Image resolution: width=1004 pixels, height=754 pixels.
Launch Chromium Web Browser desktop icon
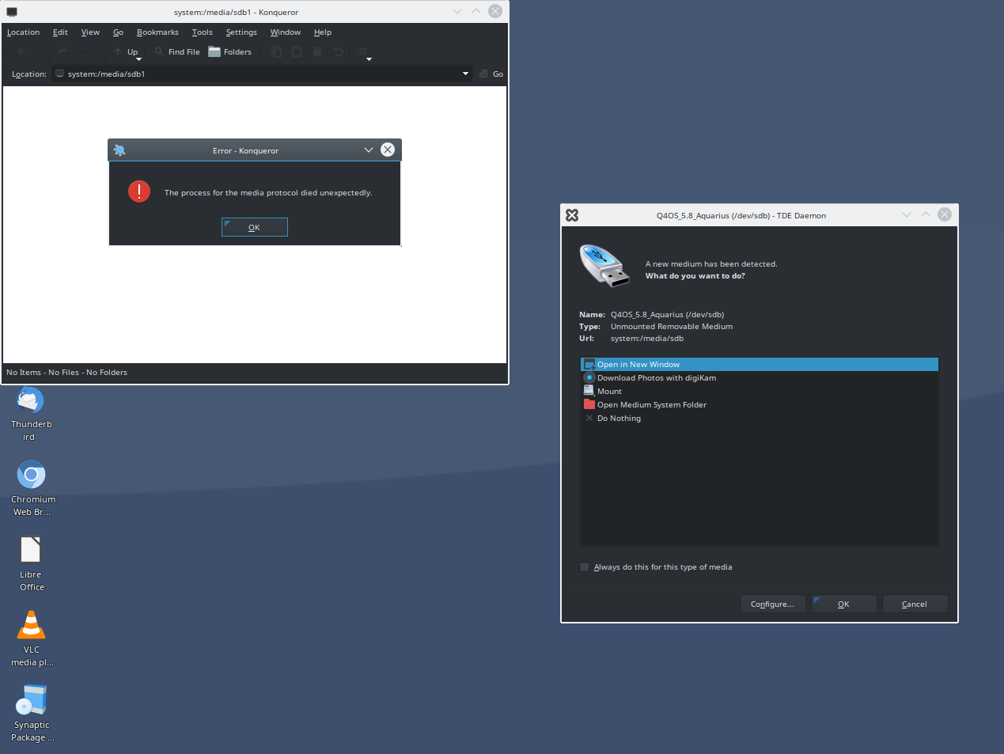coord(31,475)
